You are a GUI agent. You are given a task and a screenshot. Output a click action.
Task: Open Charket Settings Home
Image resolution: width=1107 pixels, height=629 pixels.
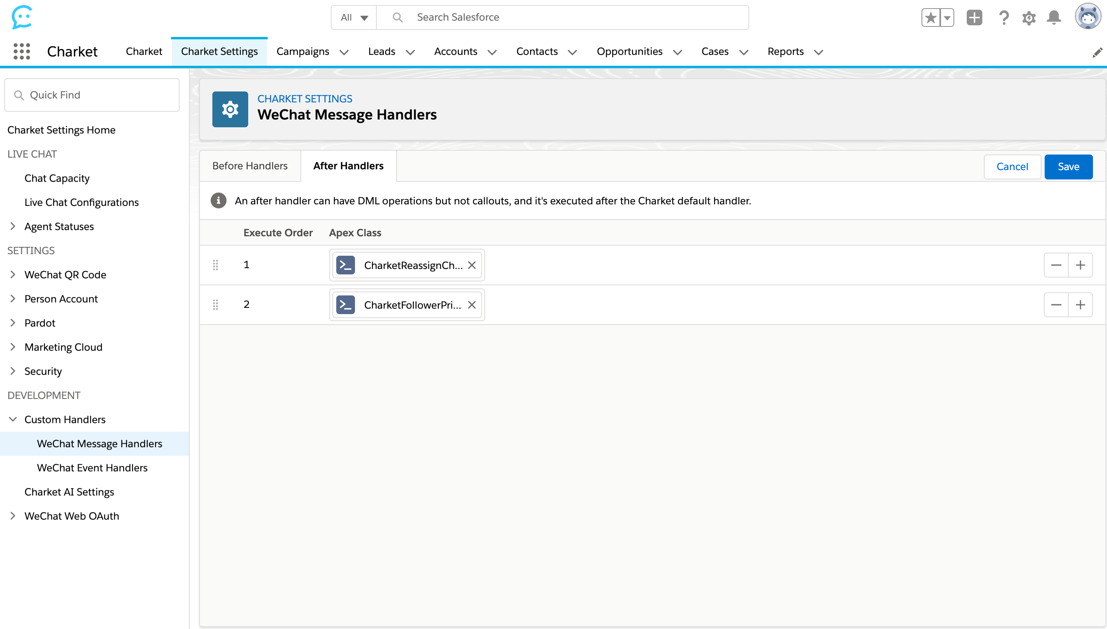click(x=62, y=130)
